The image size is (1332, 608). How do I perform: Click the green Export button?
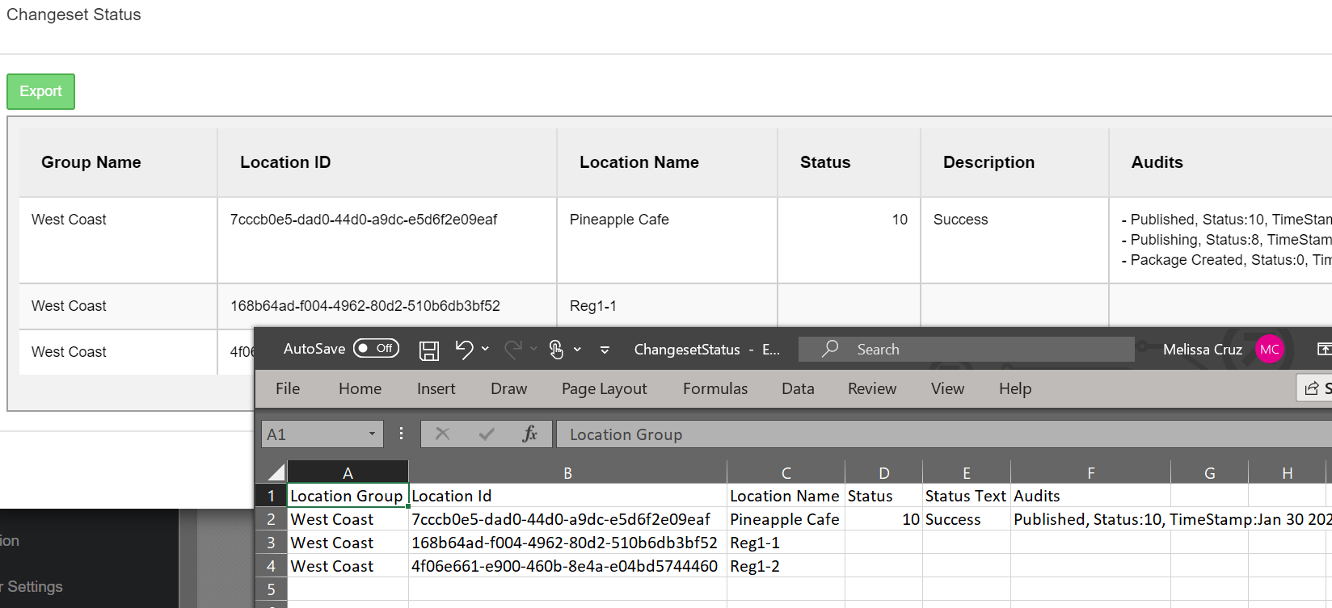41,91
